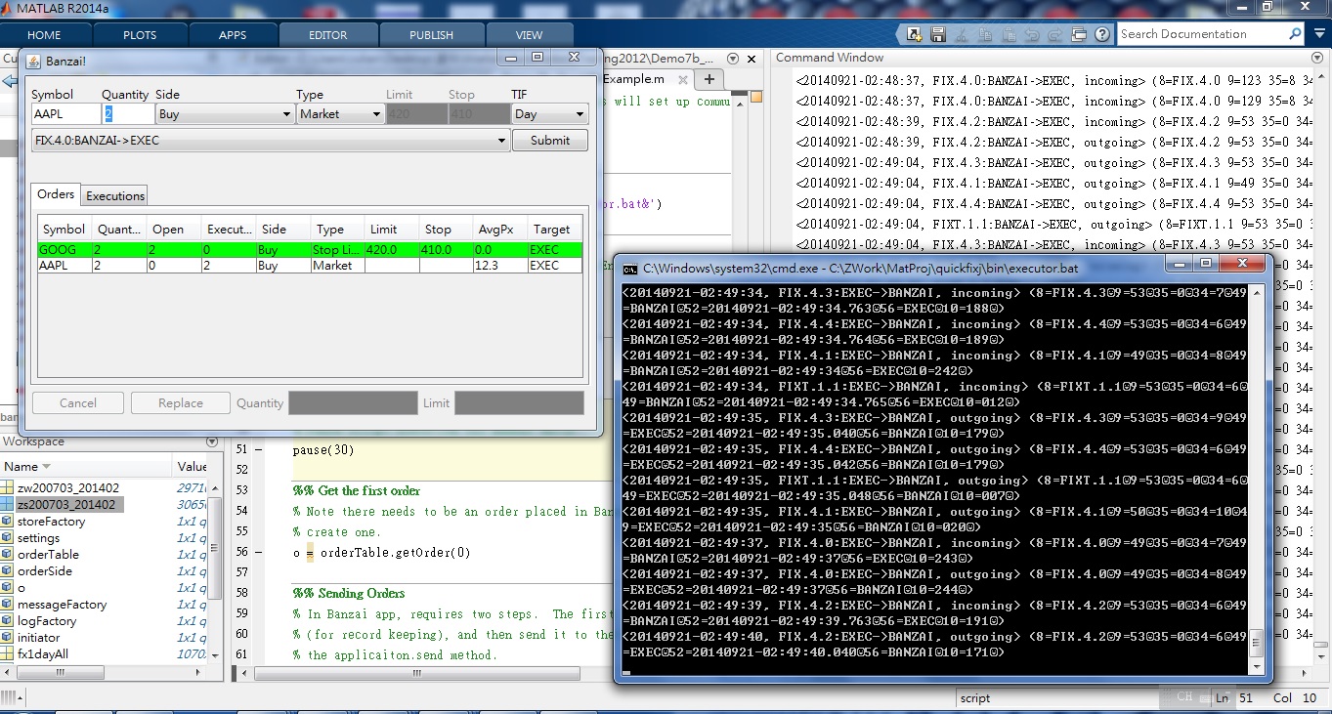Click the Cut scissors icon in the MATLAB toolbar
The width and height of the screenshot is (1332, 714).
[x=962, y=34]
